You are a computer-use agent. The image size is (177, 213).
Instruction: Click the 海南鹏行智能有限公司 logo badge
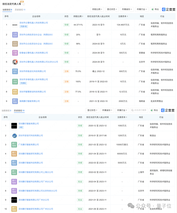click(x=15, y=101)
